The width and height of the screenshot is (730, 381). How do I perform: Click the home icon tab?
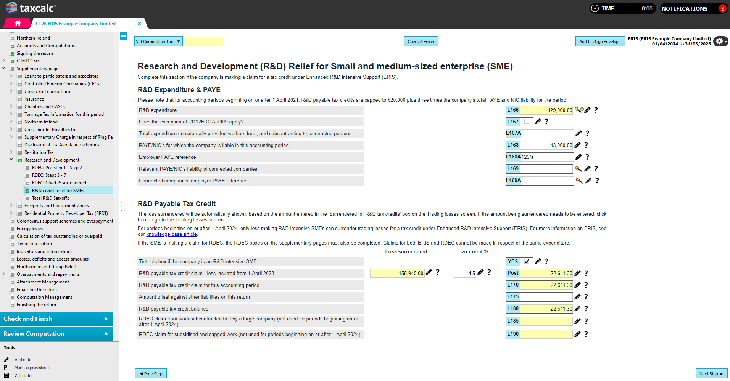[18, 23]
